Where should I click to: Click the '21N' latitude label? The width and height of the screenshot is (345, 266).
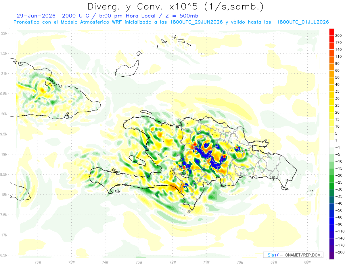4,73
